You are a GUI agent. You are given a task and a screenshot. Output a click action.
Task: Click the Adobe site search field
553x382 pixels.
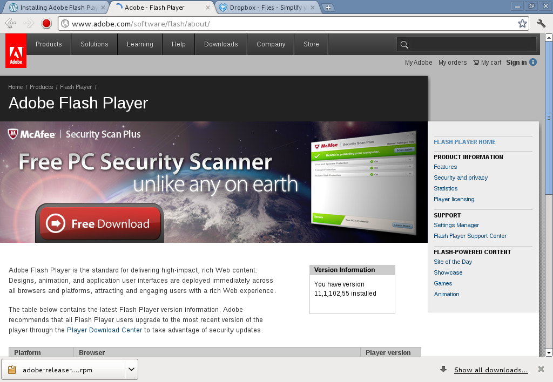click(466, 44)
